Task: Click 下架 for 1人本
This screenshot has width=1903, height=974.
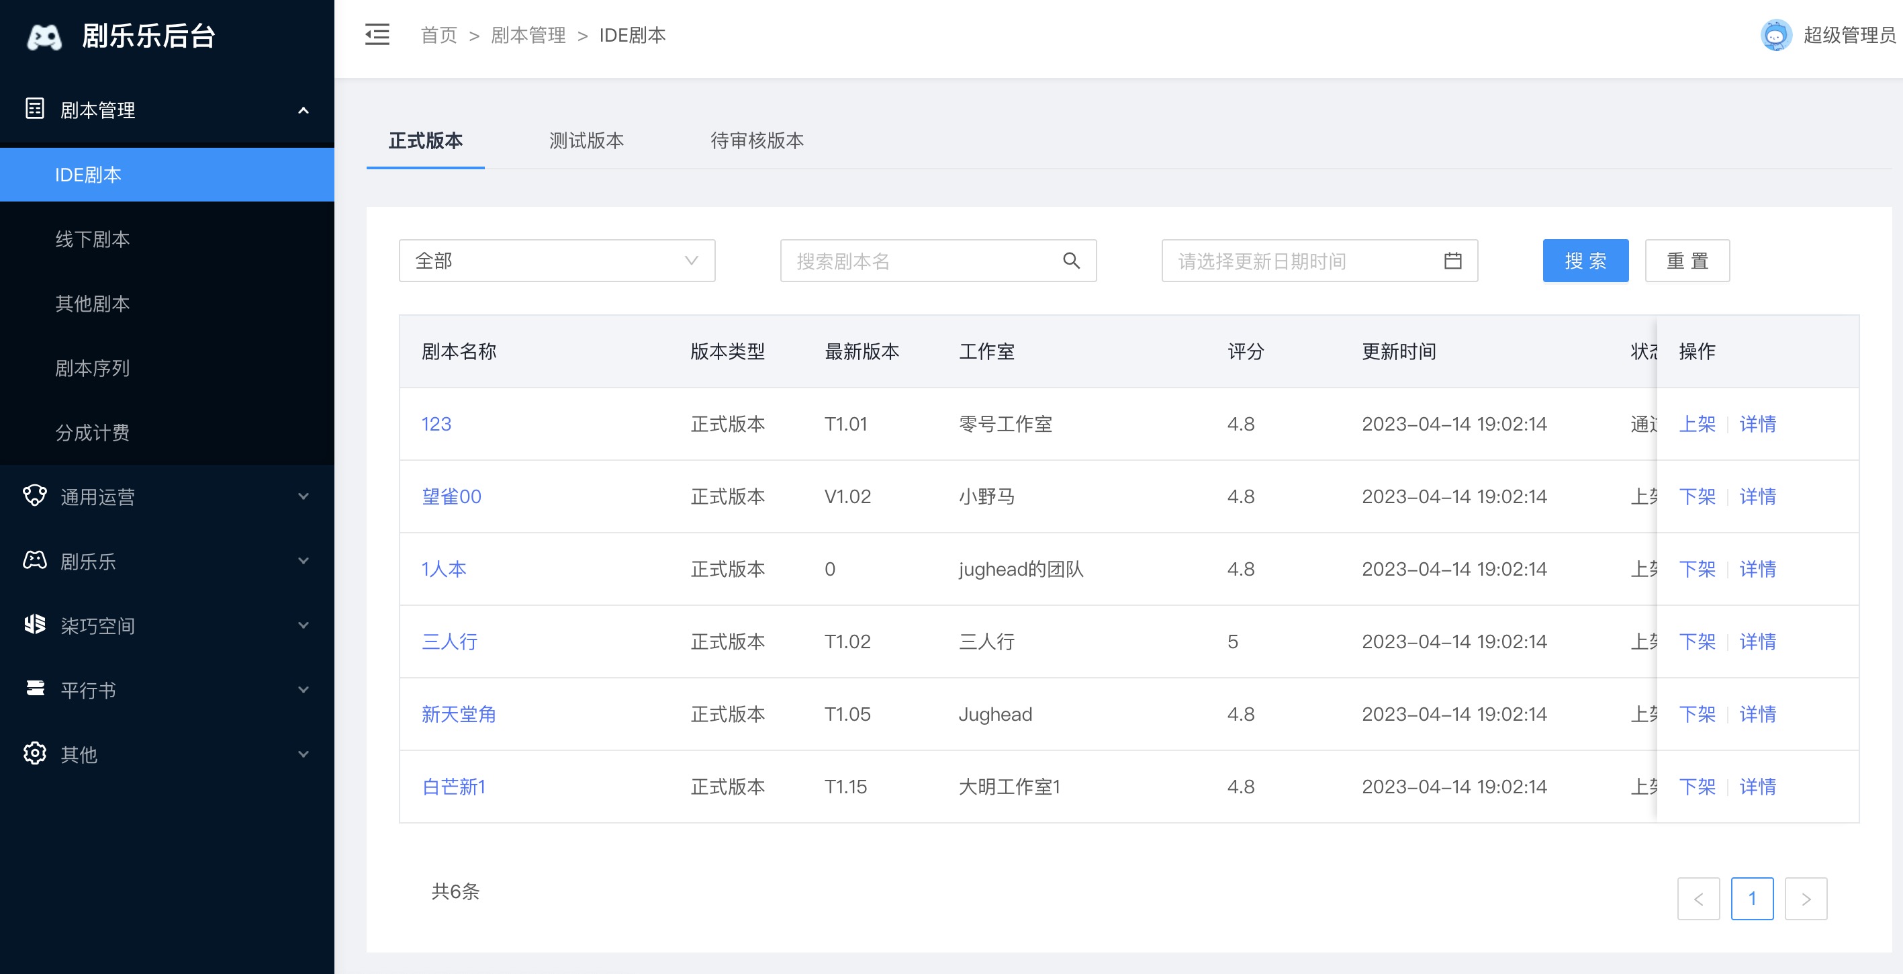Action: click(x=1697, y=568)
